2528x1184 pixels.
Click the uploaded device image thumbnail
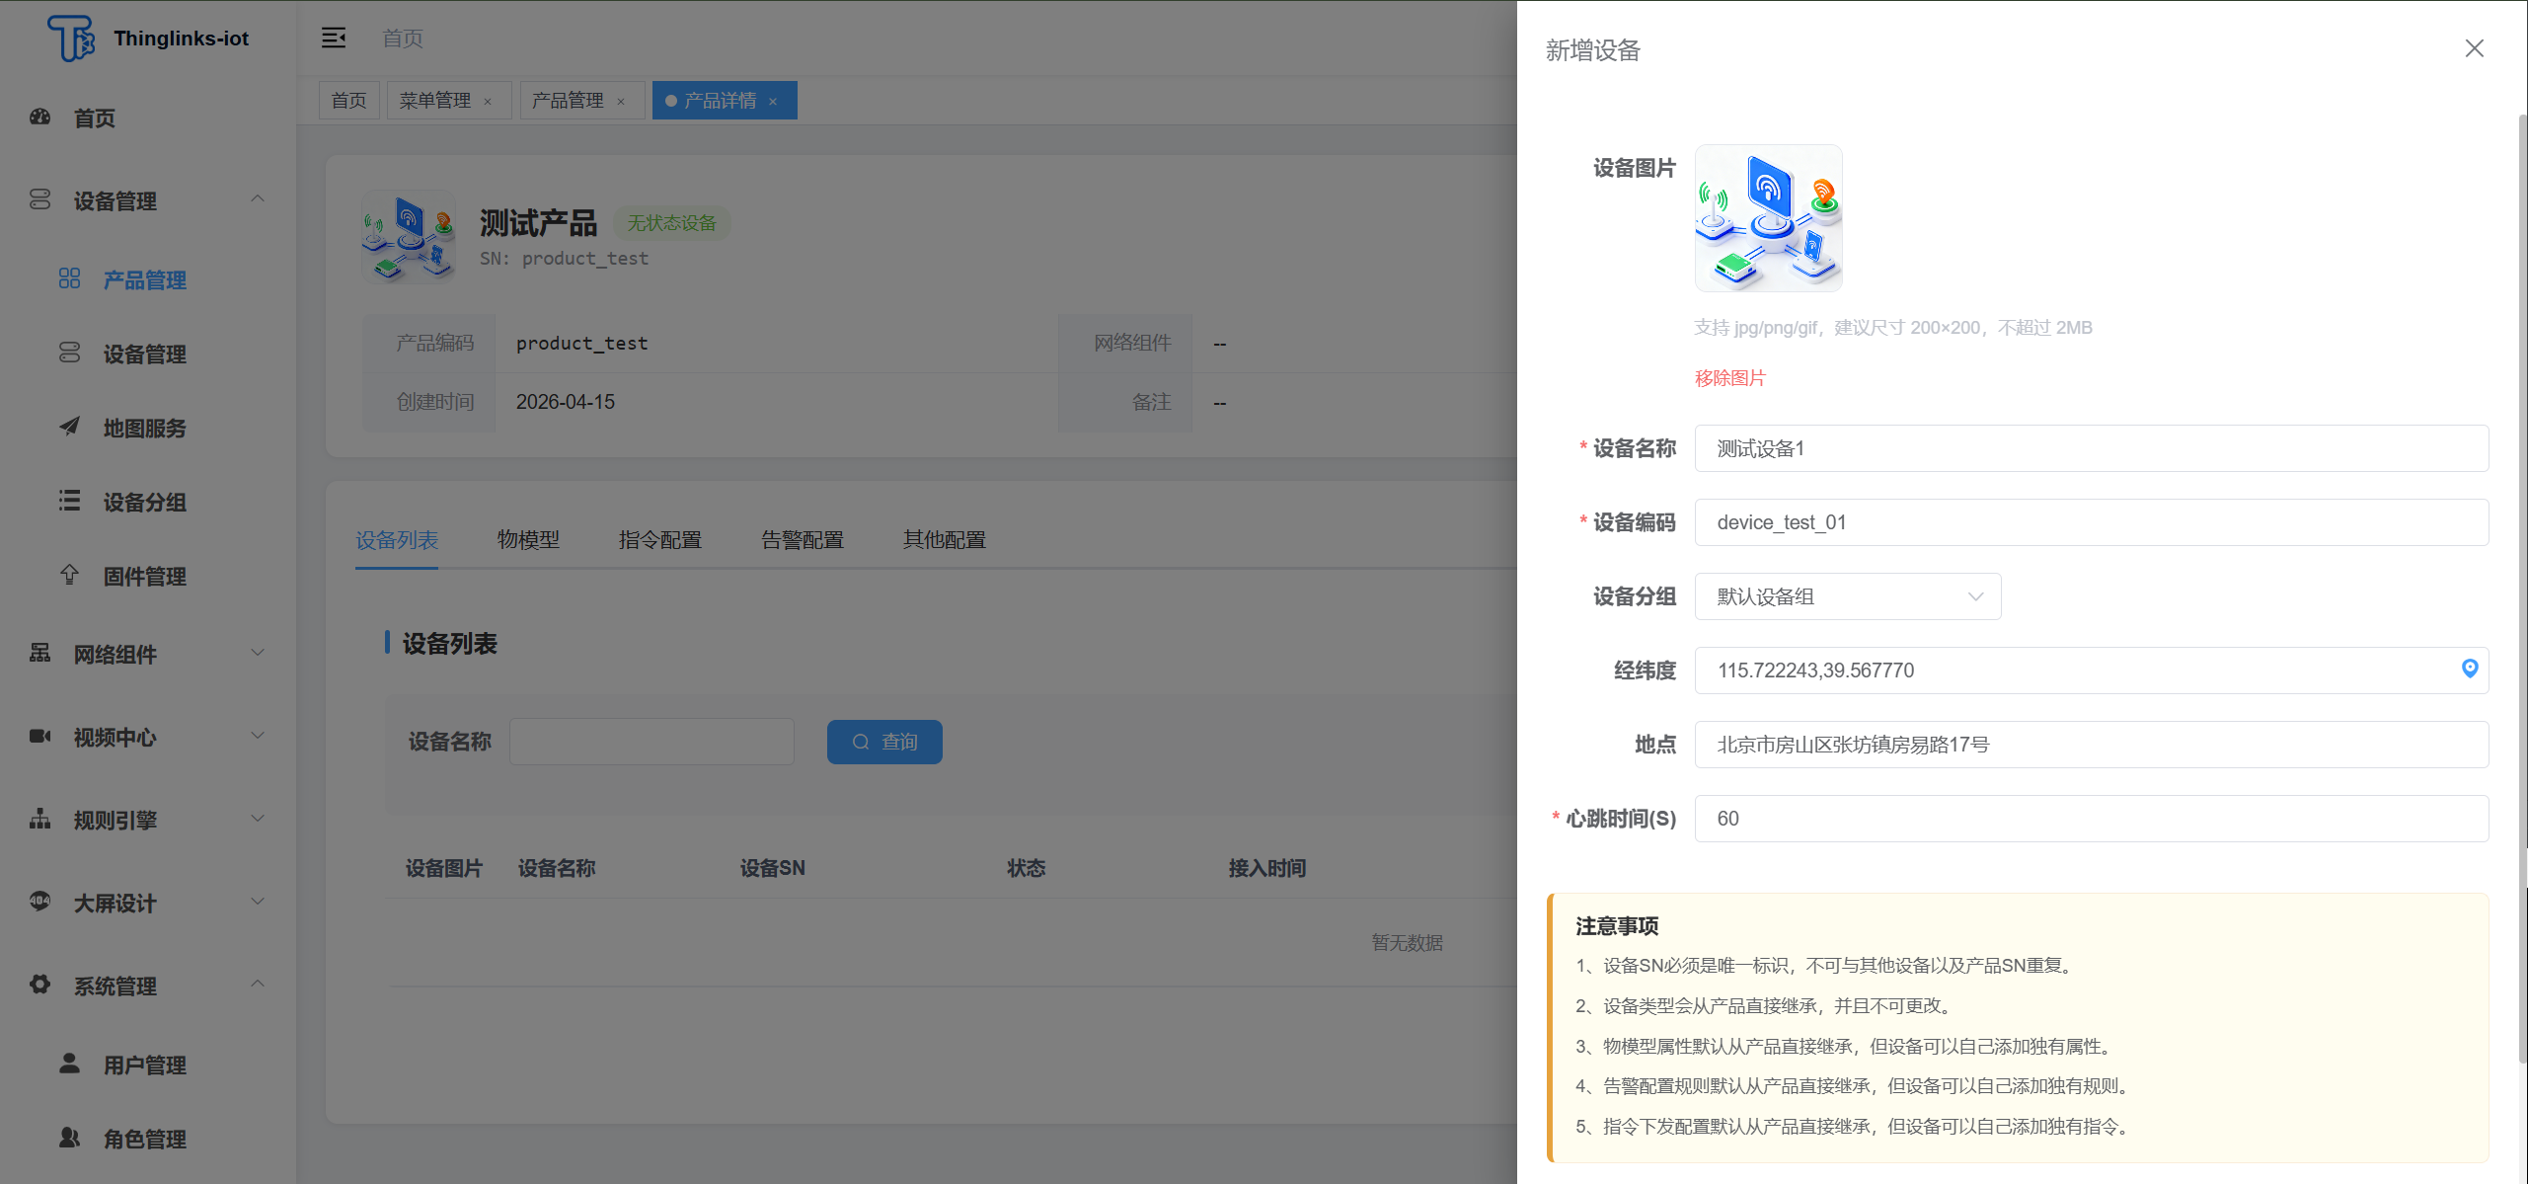tap(1768, 218)
